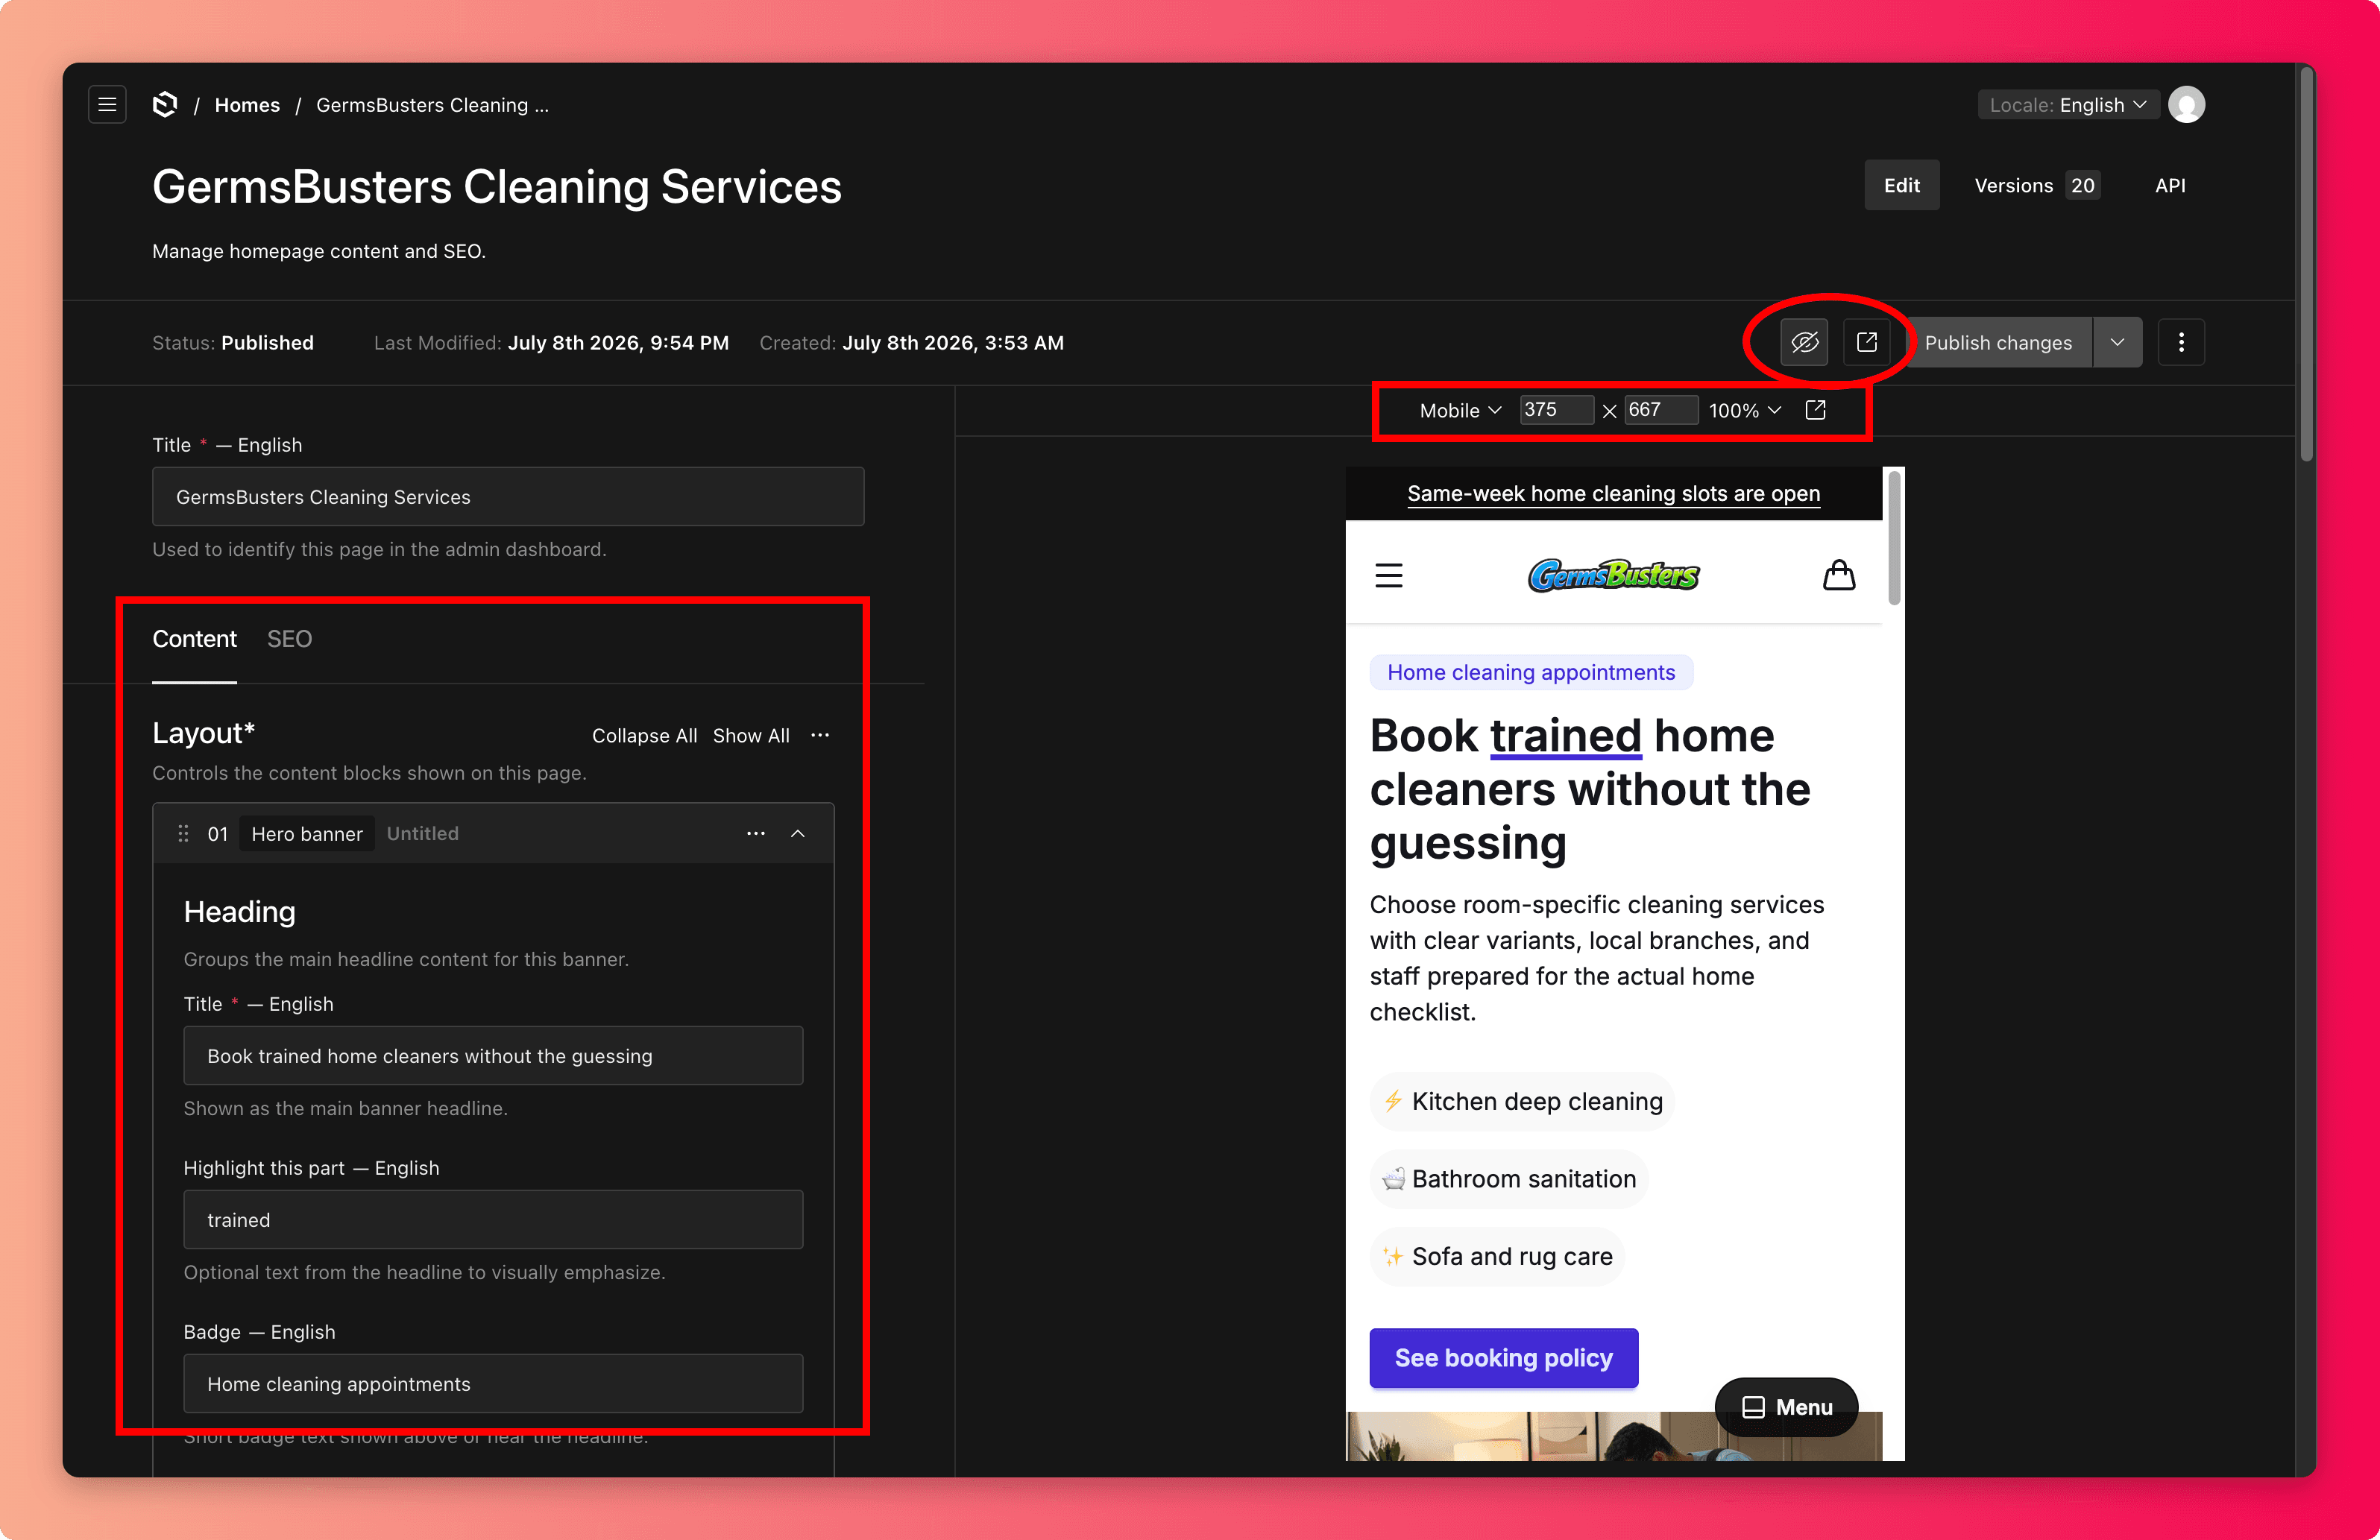Image resolution: width=2380 pixels, height=1540 pixels.
Task: Click Show All blocks
Action: click(x=751, y=735)
